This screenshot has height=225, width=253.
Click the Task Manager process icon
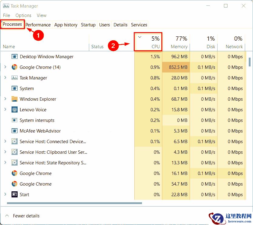pos(14,78)
